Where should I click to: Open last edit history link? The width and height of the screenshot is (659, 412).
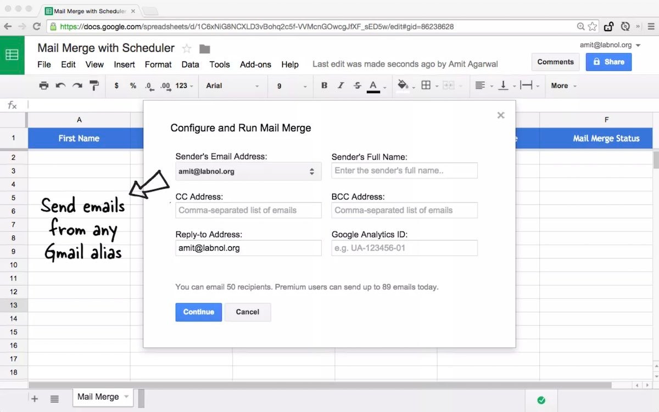tap(405, 64)
